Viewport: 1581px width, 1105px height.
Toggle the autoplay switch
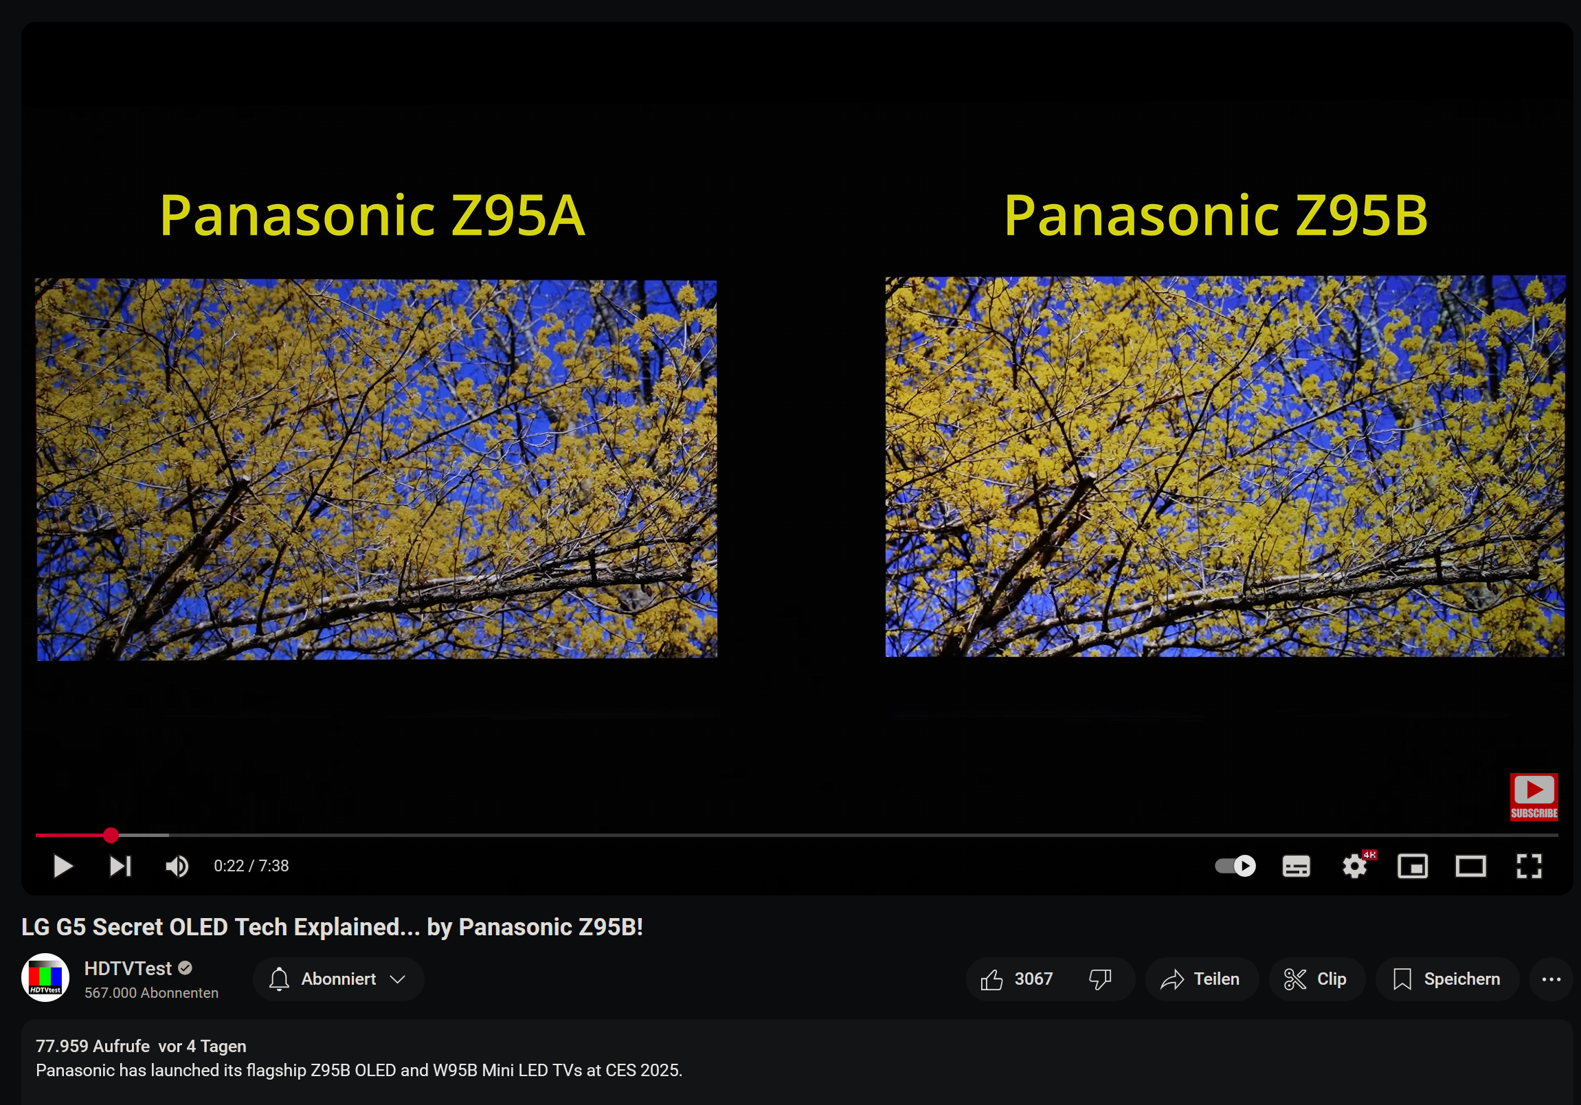[x=1235, y=865]
